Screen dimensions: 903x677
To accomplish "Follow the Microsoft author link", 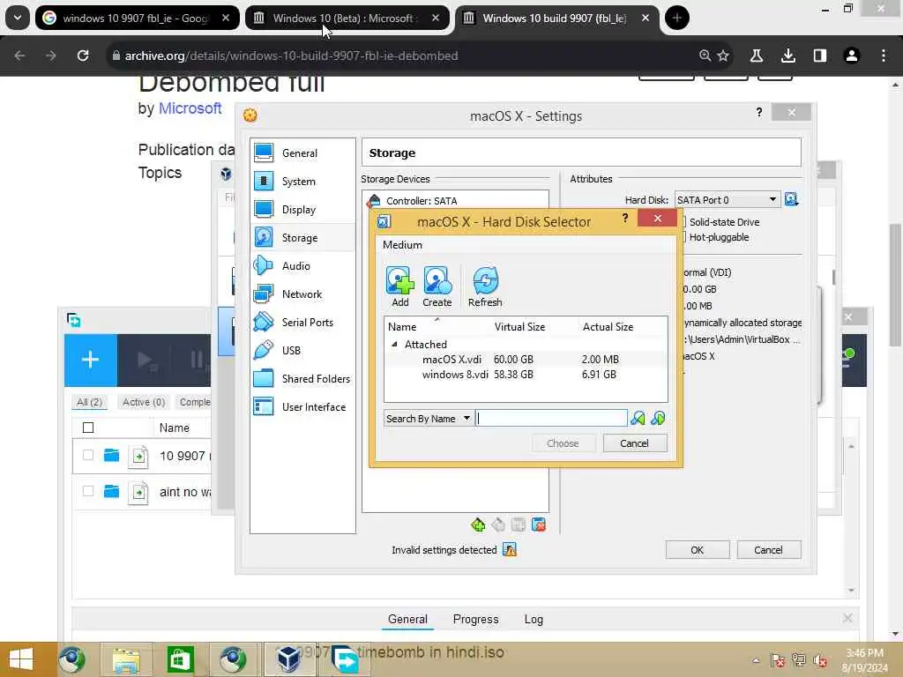I will coord(190,108).
